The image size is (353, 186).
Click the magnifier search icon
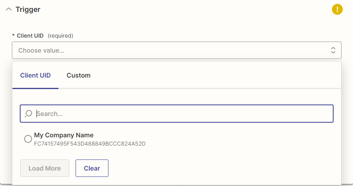click(28, 114)
